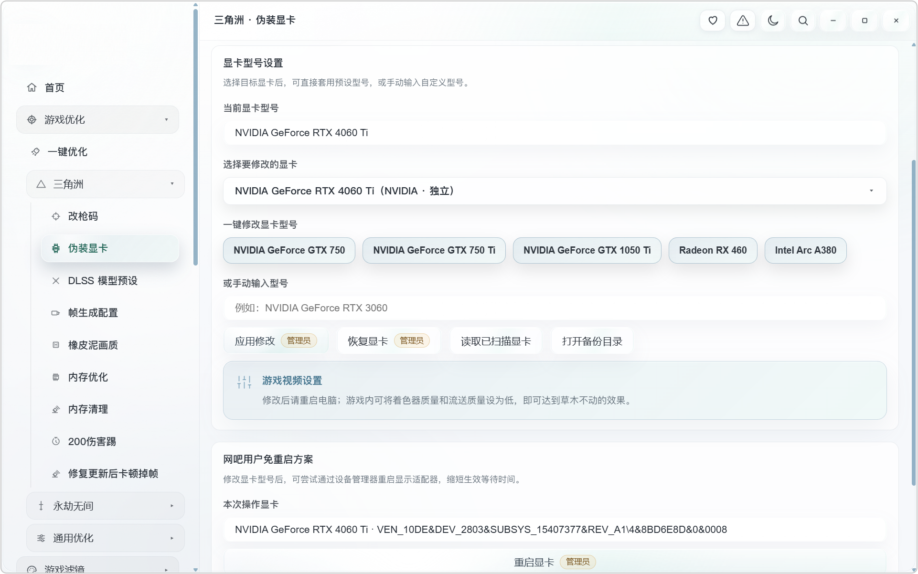Click the icon beside 一键优化

click(x=35, y=152)
